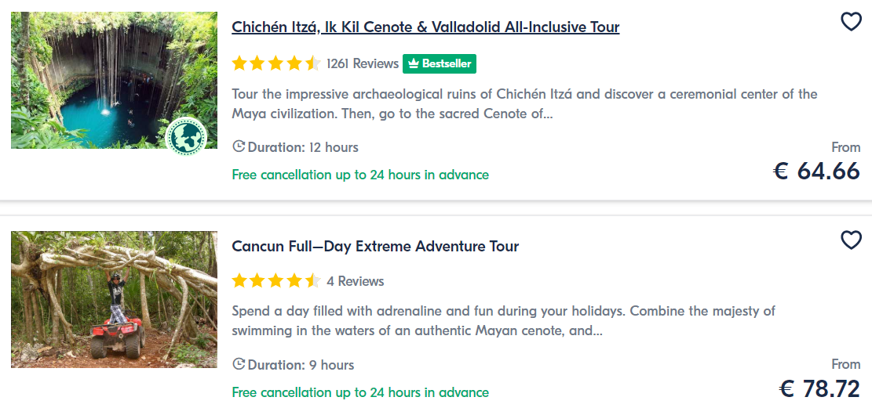Click the star rating of Chichén Itzá tour
The height and width of the screenshot is (408, 872).
(x=276, y=63)
